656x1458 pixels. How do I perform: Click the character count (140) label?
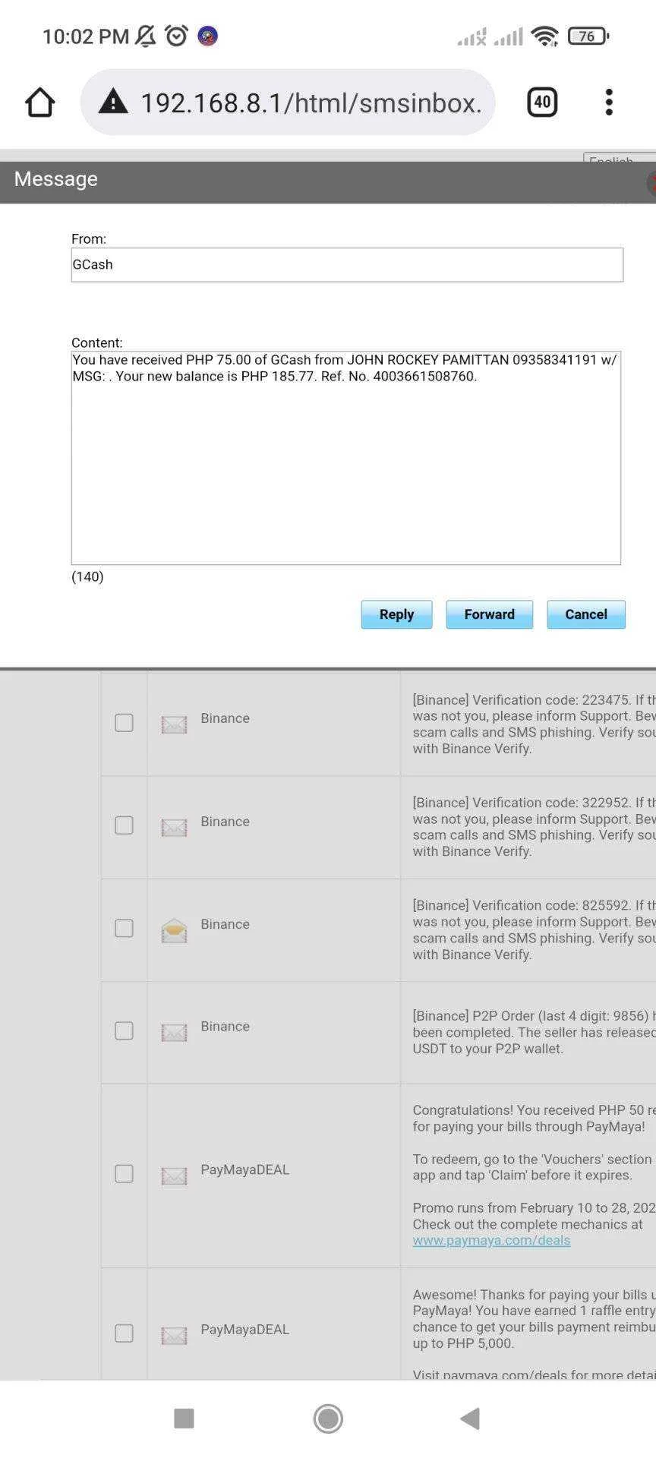[x=87, y=576]
